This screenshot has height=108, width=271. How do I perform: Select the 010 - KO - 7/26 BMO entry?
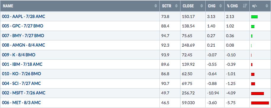21,74
